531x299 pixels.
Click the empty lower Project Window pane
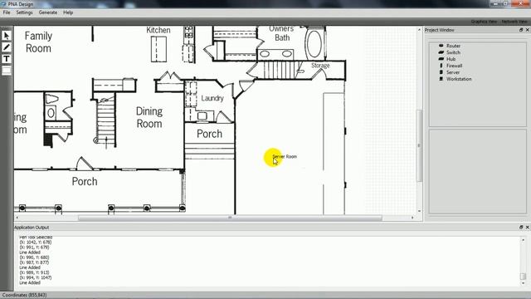coord(478,171)
